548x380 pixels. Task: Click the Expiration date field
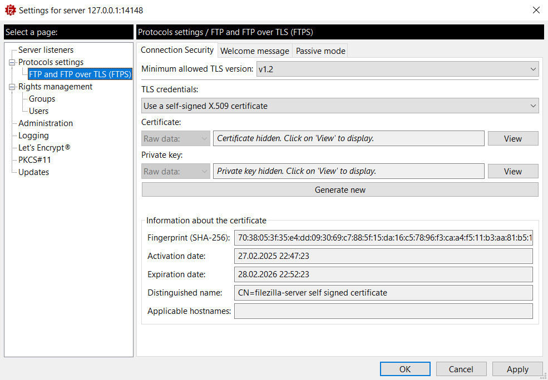tap(383, 274)
